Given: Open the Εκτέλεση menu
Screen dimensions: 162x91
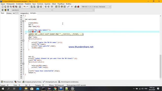Looking at the screenshot, I should click(x=40, y=4).
